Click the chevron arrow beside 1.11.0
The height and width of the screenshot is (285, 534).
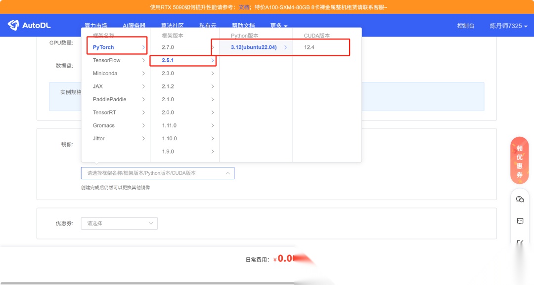(x=213, y=125)
